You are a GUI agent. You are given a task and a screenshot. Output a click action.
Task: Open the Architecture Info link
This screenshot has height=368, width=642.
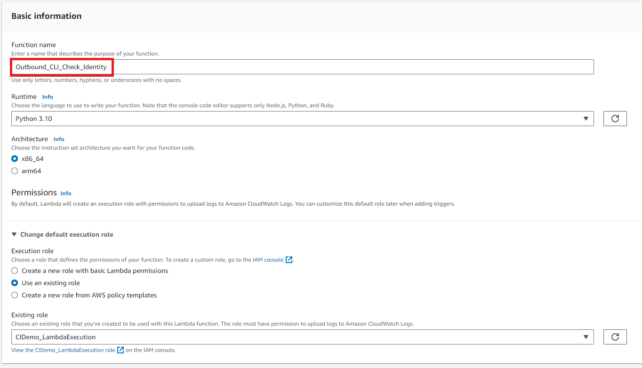click(x=59, y=139)
